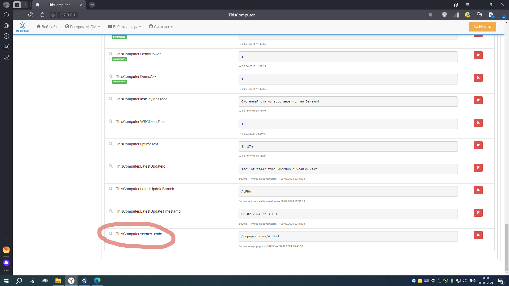Delete the ThisComputer.WSClientsTotal property
This screenshot has width=509, height=286.
[478, 123]
